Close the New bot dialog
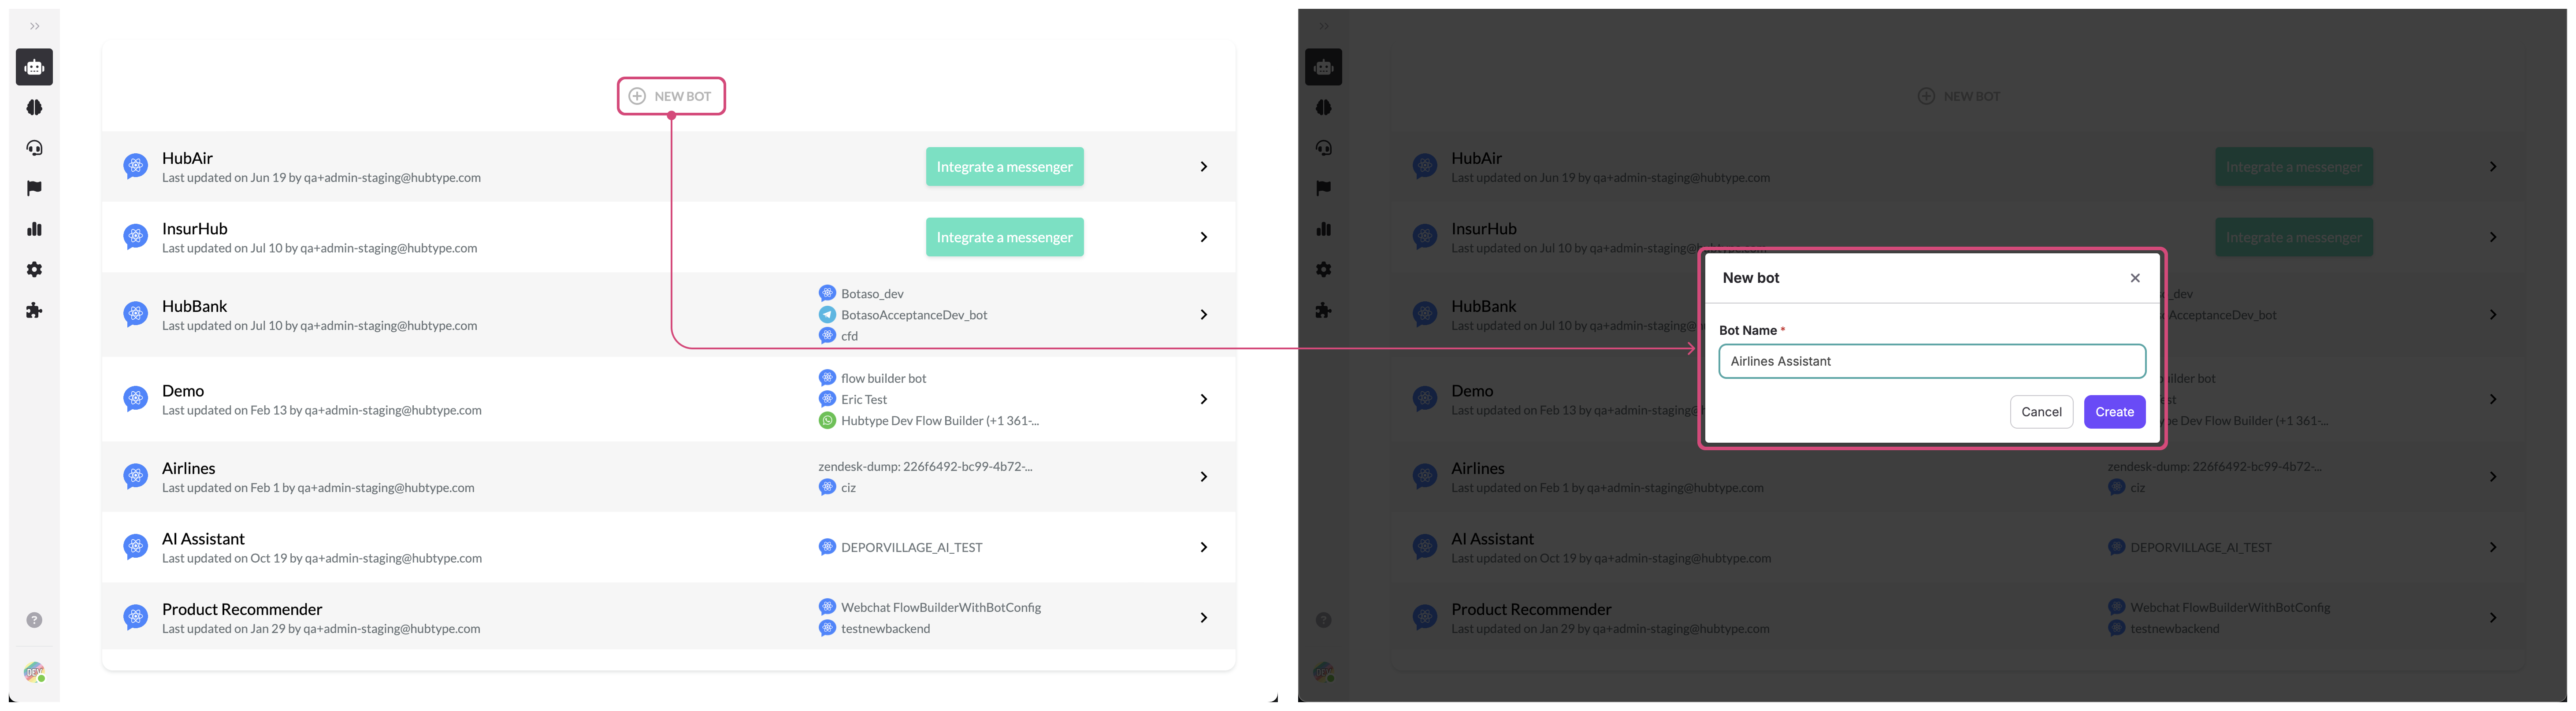 coord(2134,278)
